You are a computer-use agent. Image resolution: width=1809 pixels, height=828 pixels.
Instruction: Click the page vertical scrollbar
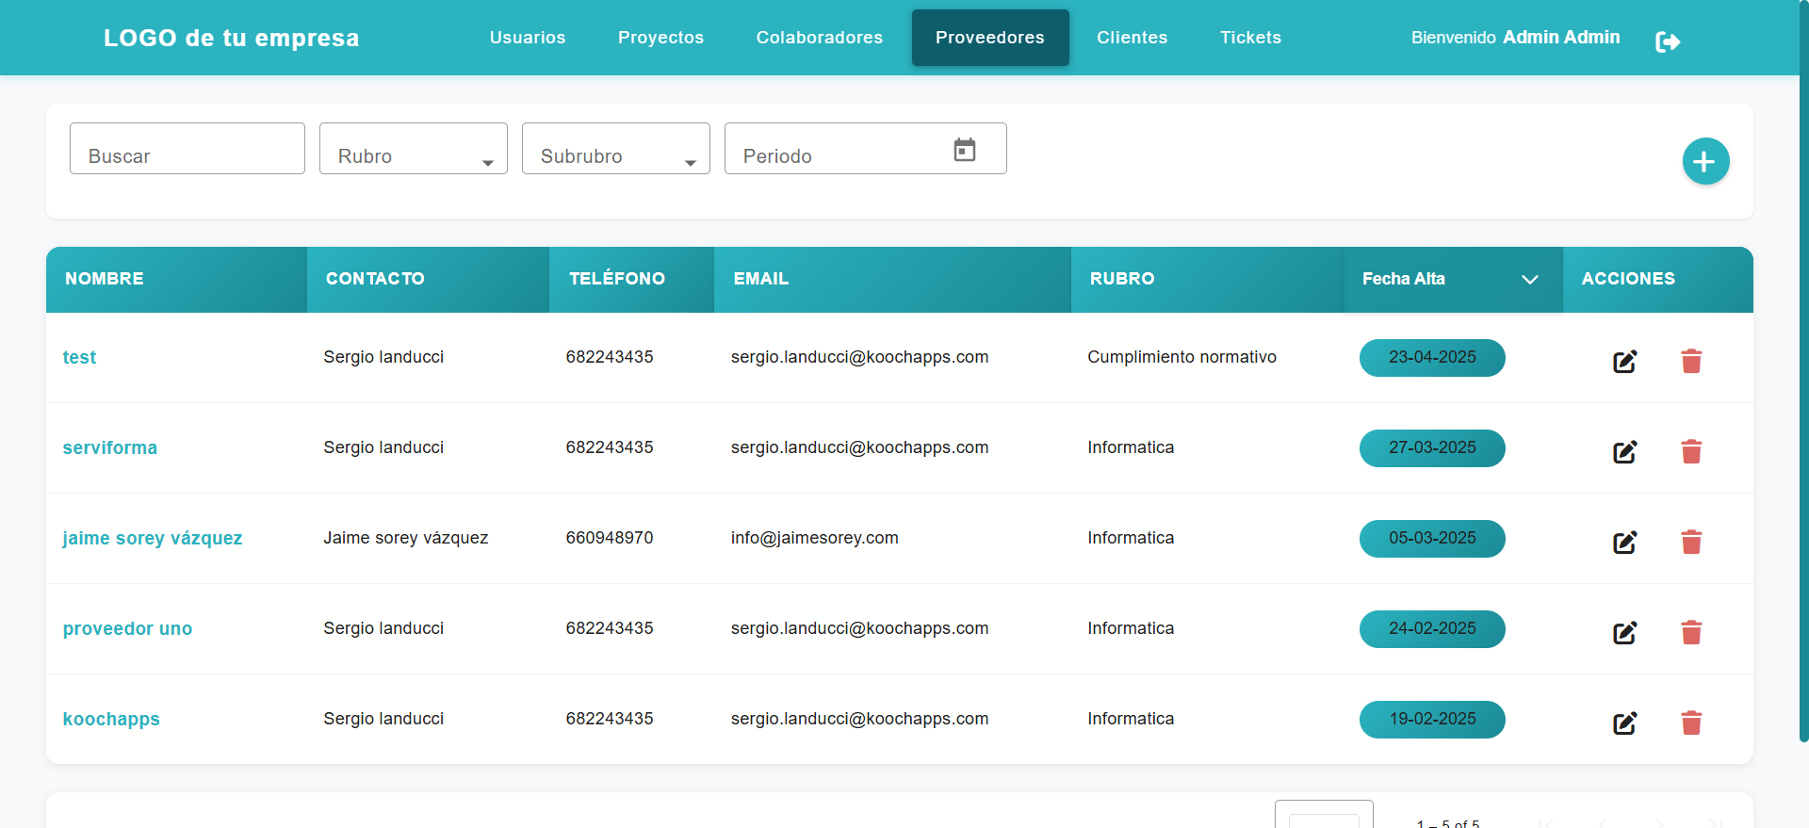click(1803, 377)
